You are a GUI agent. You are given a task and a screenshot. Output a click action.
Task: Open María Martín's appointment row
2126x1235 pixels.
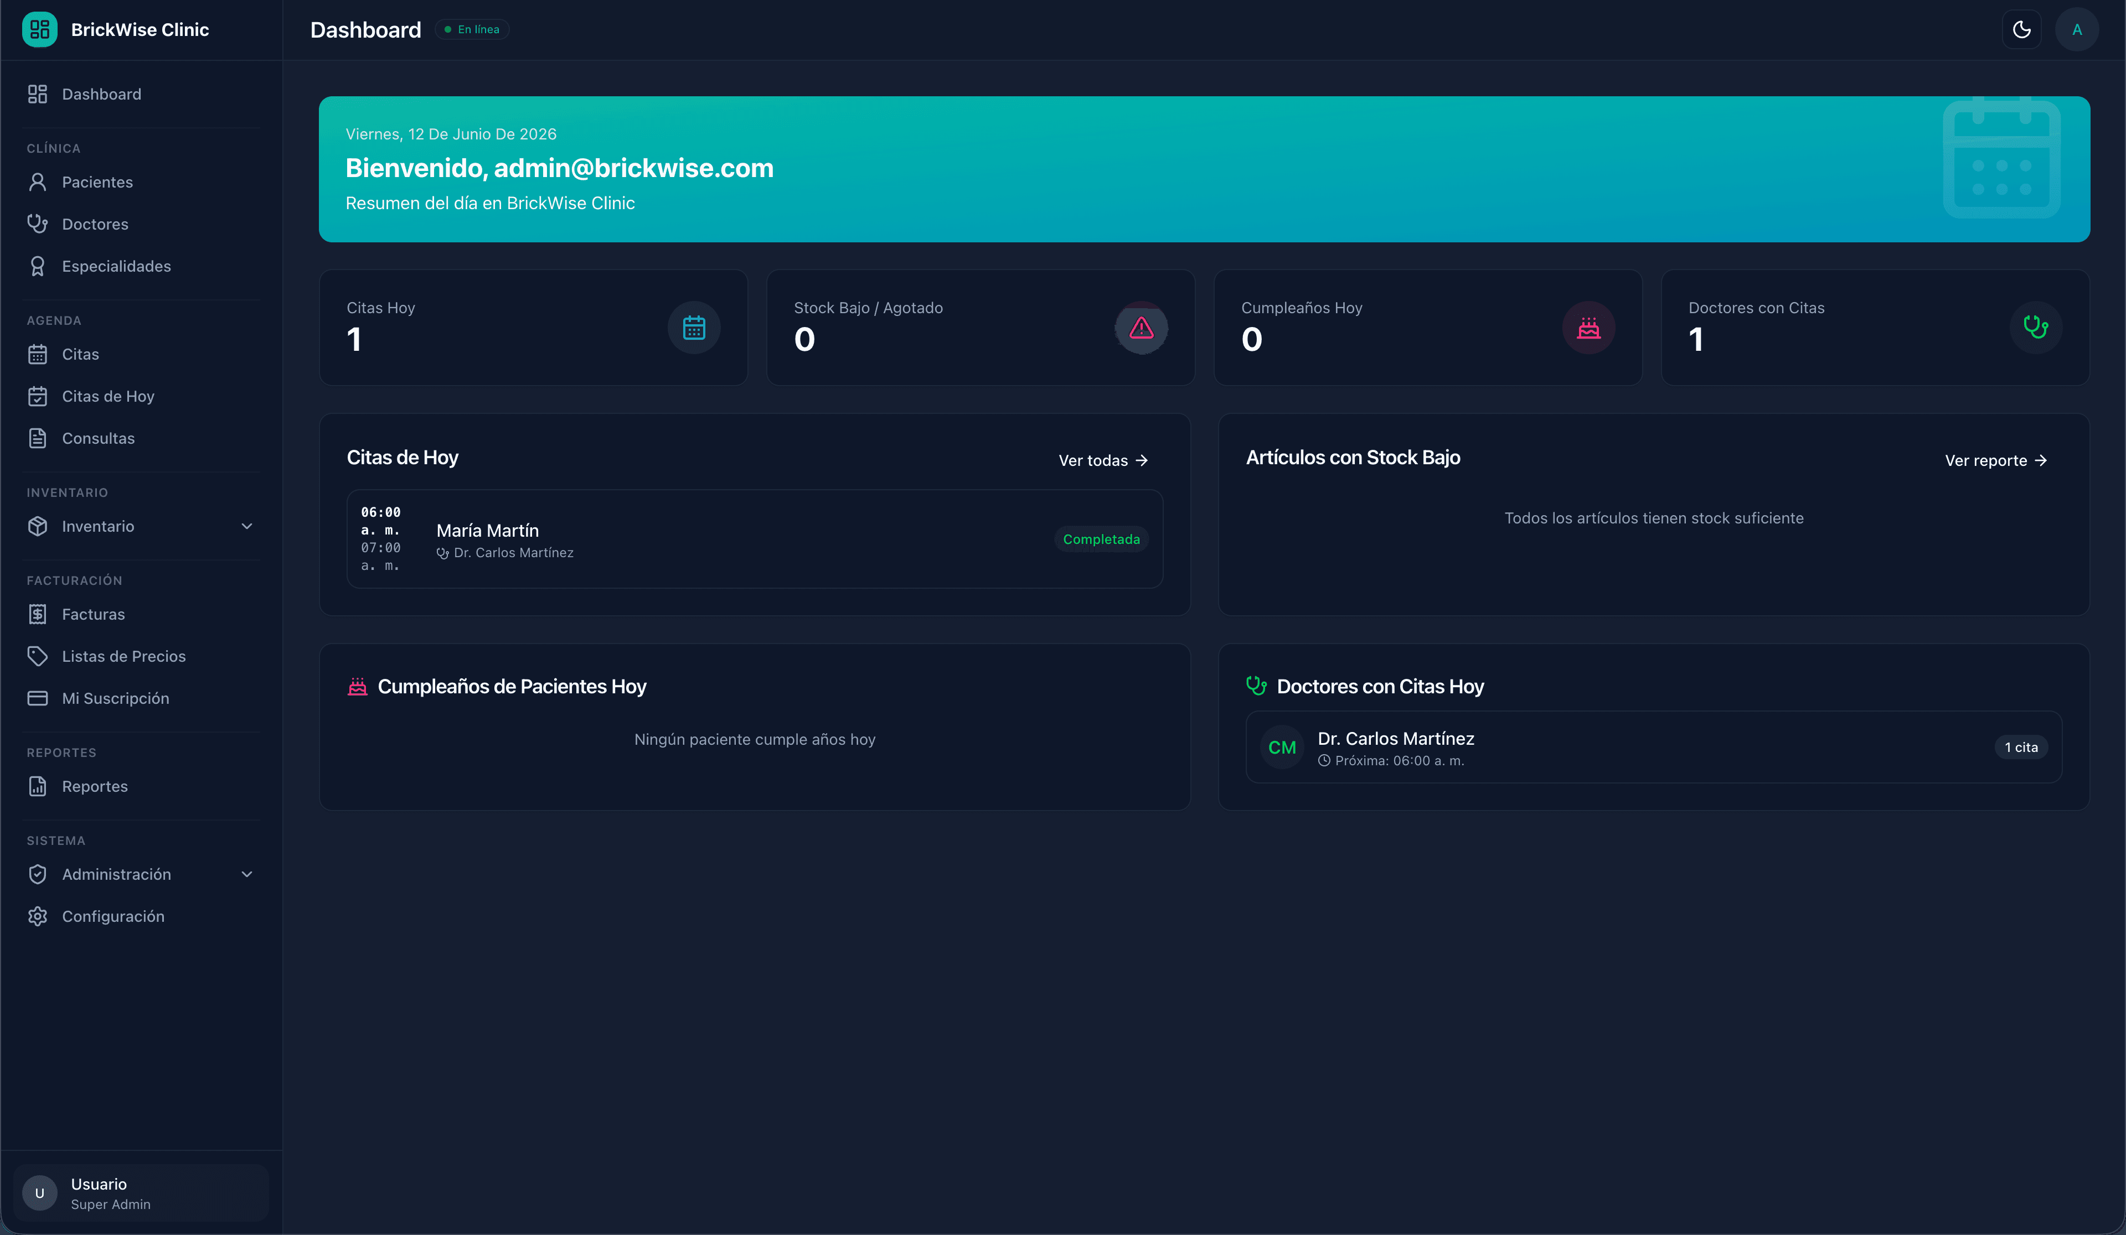[x=754, y=539]
